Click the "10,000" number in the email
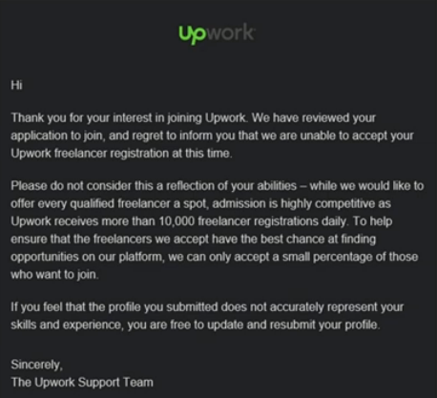 [177, 221]
